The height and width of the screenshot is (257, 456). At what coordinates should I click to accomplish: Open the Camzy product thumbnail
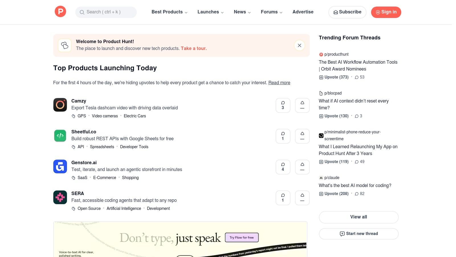[x=60, y=105]
